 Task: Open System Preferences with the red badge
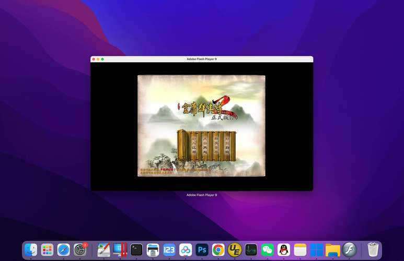pyautogui.click(x=80, y=250)
